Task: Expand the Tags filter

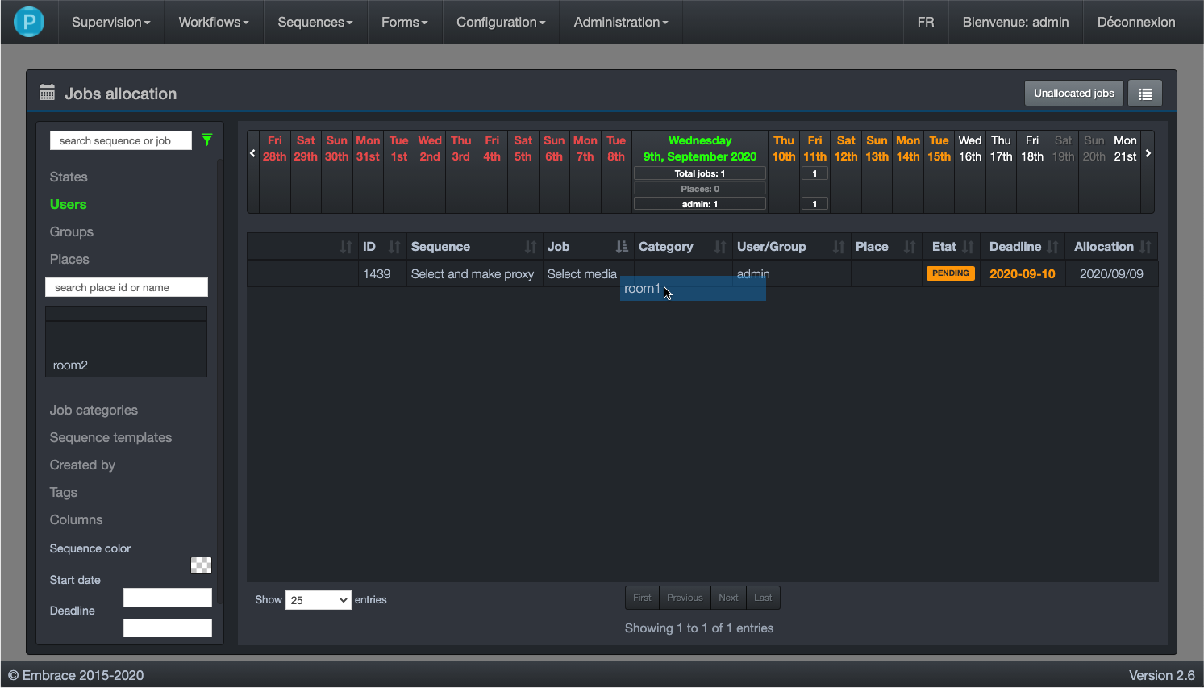Action: pos(64,492)
